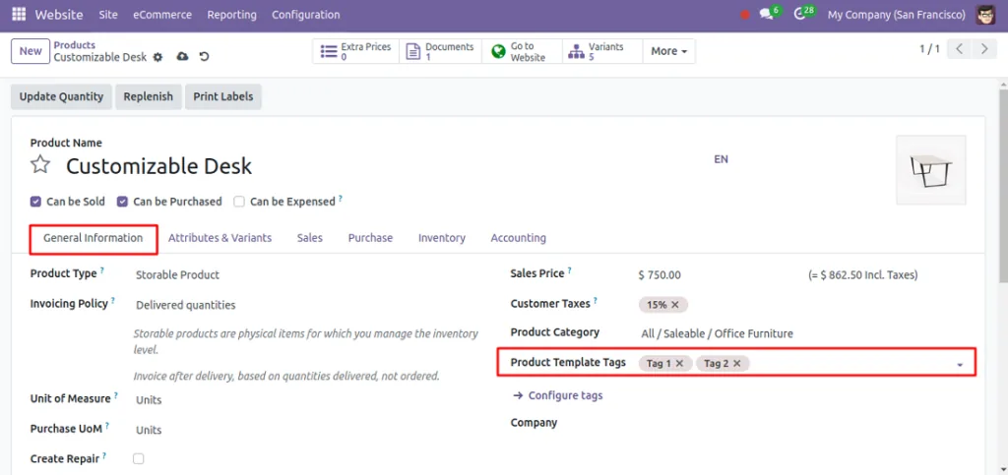This screenshot has width=1008, height=475.
Task: Open the Reporting menu
Action: click(231, 14)
